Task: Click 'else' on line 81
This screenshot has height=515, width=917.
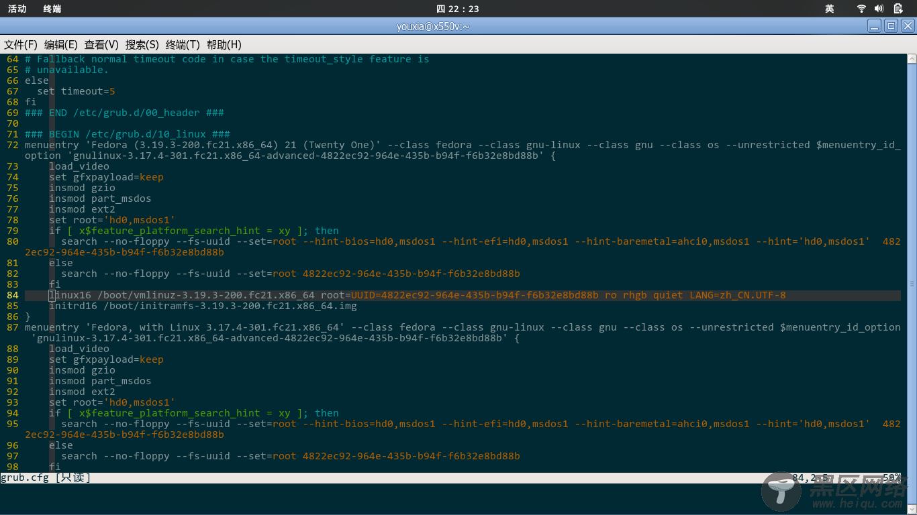Action: pyautogui.click(x=61, y=263)
